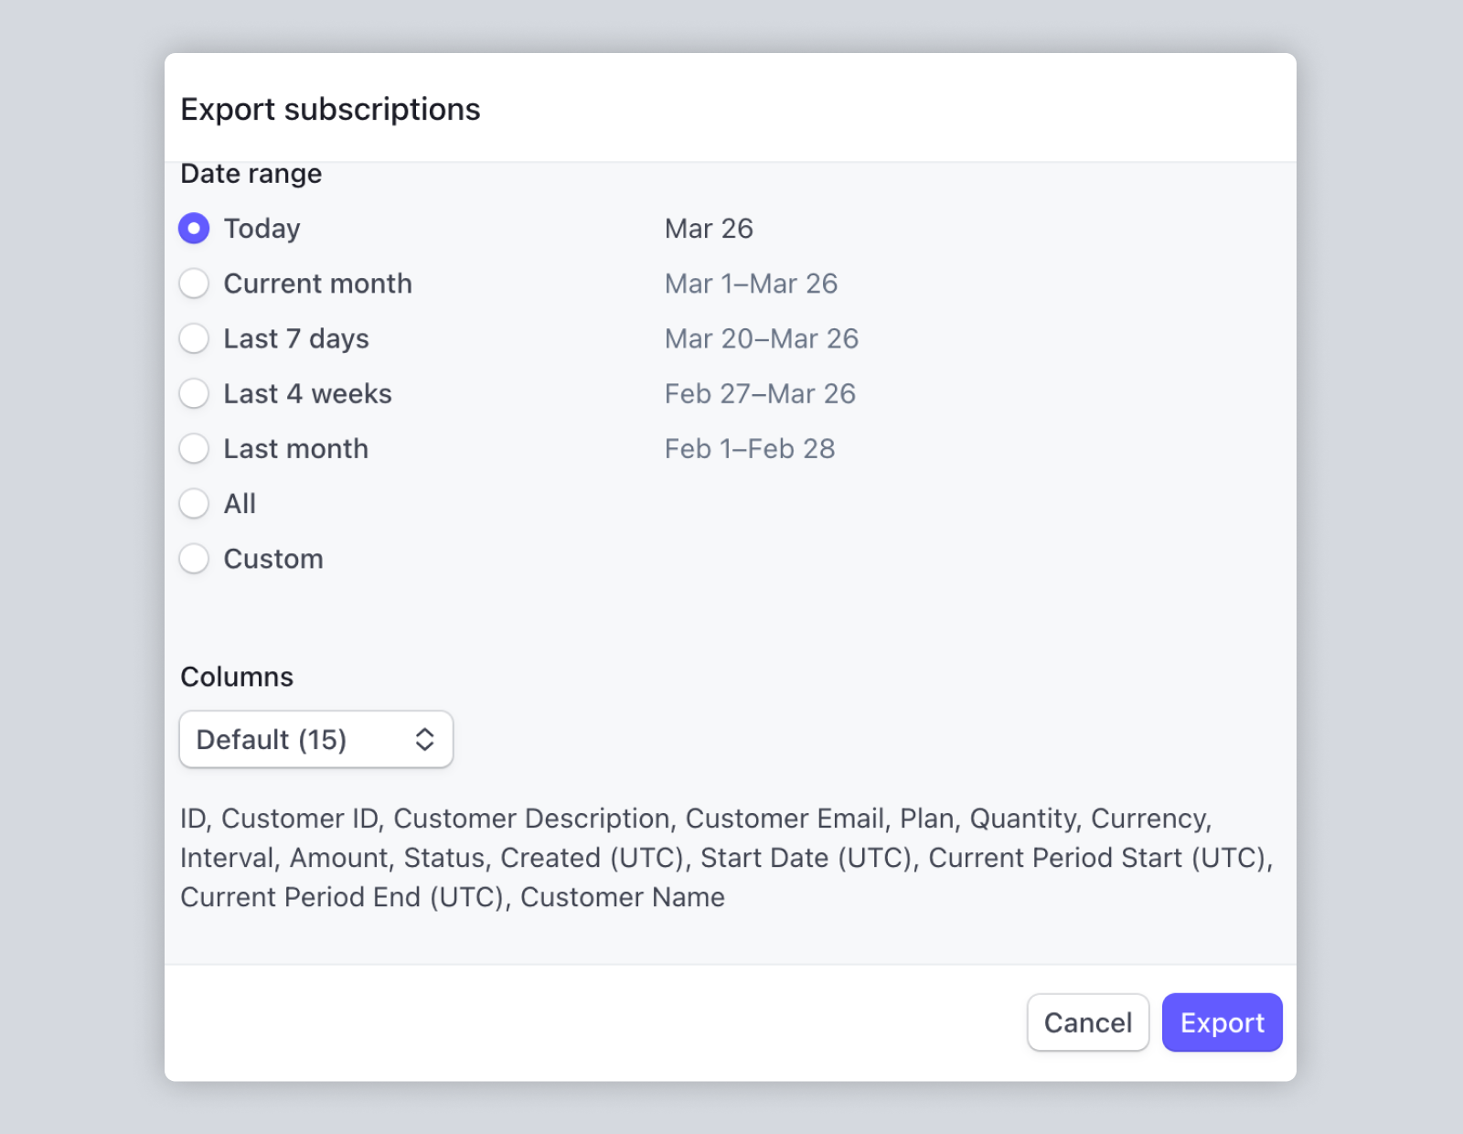Select the Custom date range radio button

coord(194,559)
